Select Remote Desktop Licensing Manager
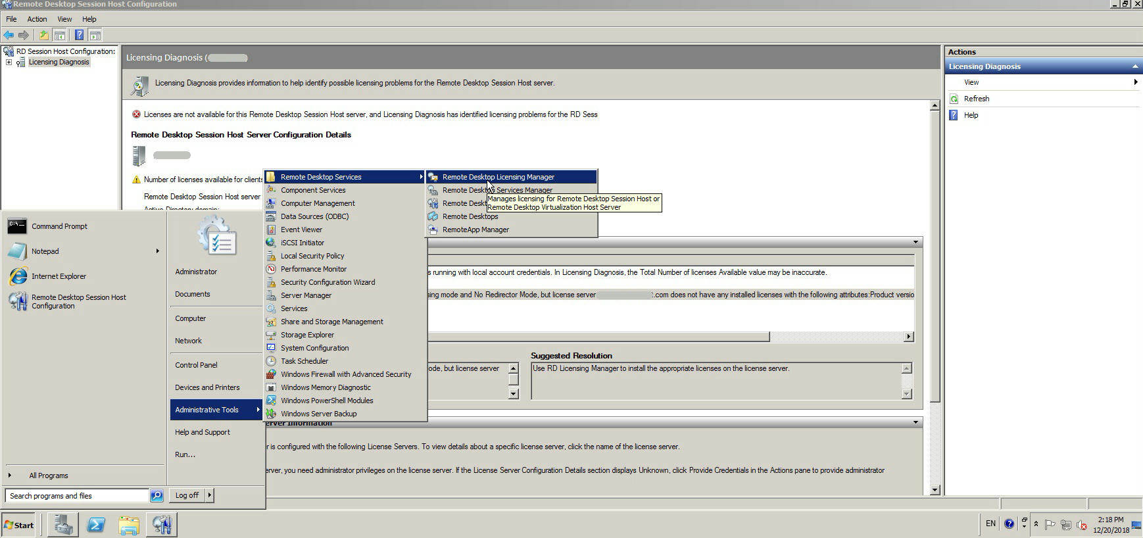The height and width of the screenshot is (538, 1143). pyautogui.click(x=498, y=177)
